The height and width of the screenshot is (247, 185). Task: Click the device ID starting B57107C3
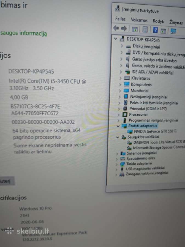point(36,110)
